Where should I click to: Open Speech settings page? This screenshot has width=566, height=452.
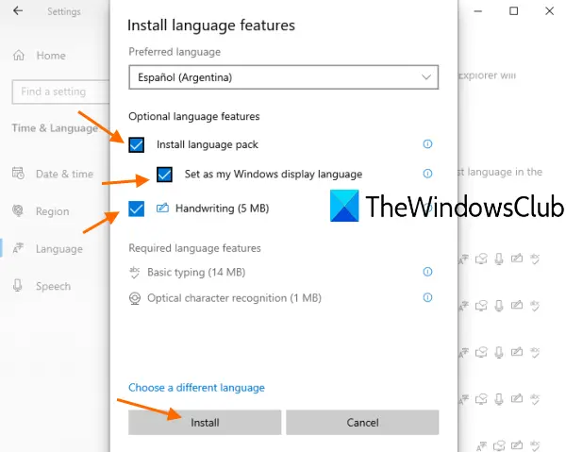tap(53, 286)
